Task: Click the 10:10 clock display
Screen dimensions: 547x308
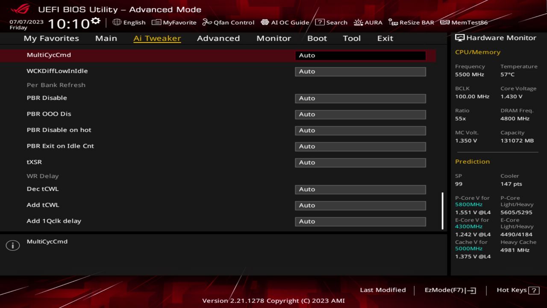Action: click(68, 24)
